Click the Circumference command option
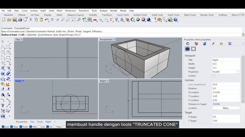 [45, 35]
